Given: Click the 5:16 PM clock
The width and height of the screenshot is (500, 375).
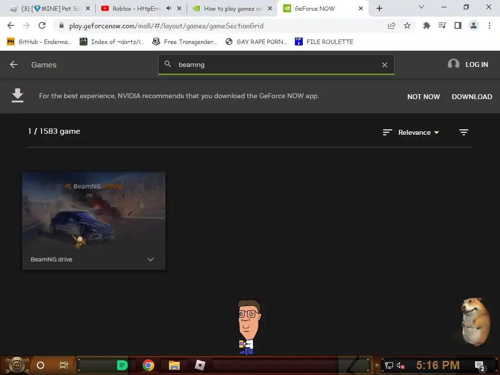Looking at the screenshot, I should (438, 365).
